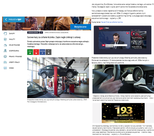This screenshot has height=136, width=154.
Task: Open the Waluty currency icon
Action: coord(5,39)
